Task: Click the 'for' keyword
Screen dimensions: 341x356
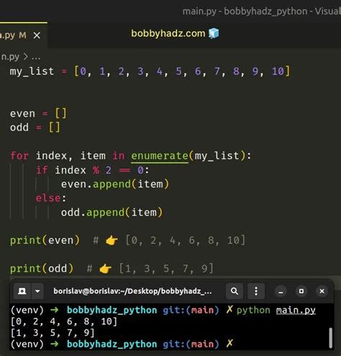Action: tap(19, 156)
